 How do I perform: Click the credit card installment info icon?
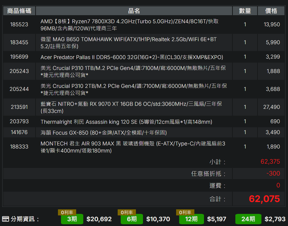(6, 219)
